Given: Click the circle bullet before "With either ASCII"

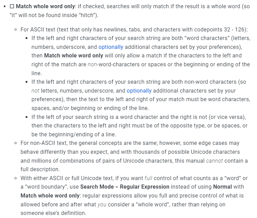Looking at the screenshot, I should click(x=16, y=178).
